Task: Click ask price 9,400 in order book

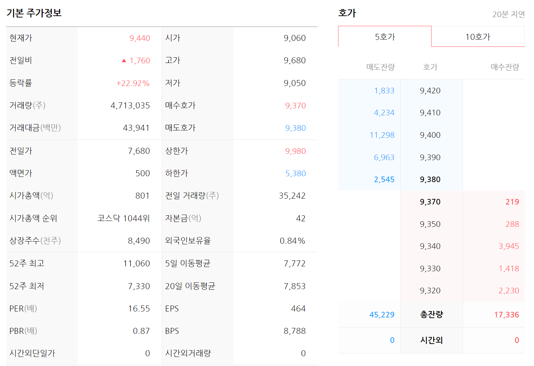Action: pos(430,135)
